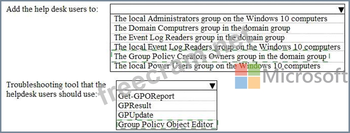Screen dimensions: 350x133
Task: Open the Troubleshooting tool dropdown arrow
Action: pos(212,86)
